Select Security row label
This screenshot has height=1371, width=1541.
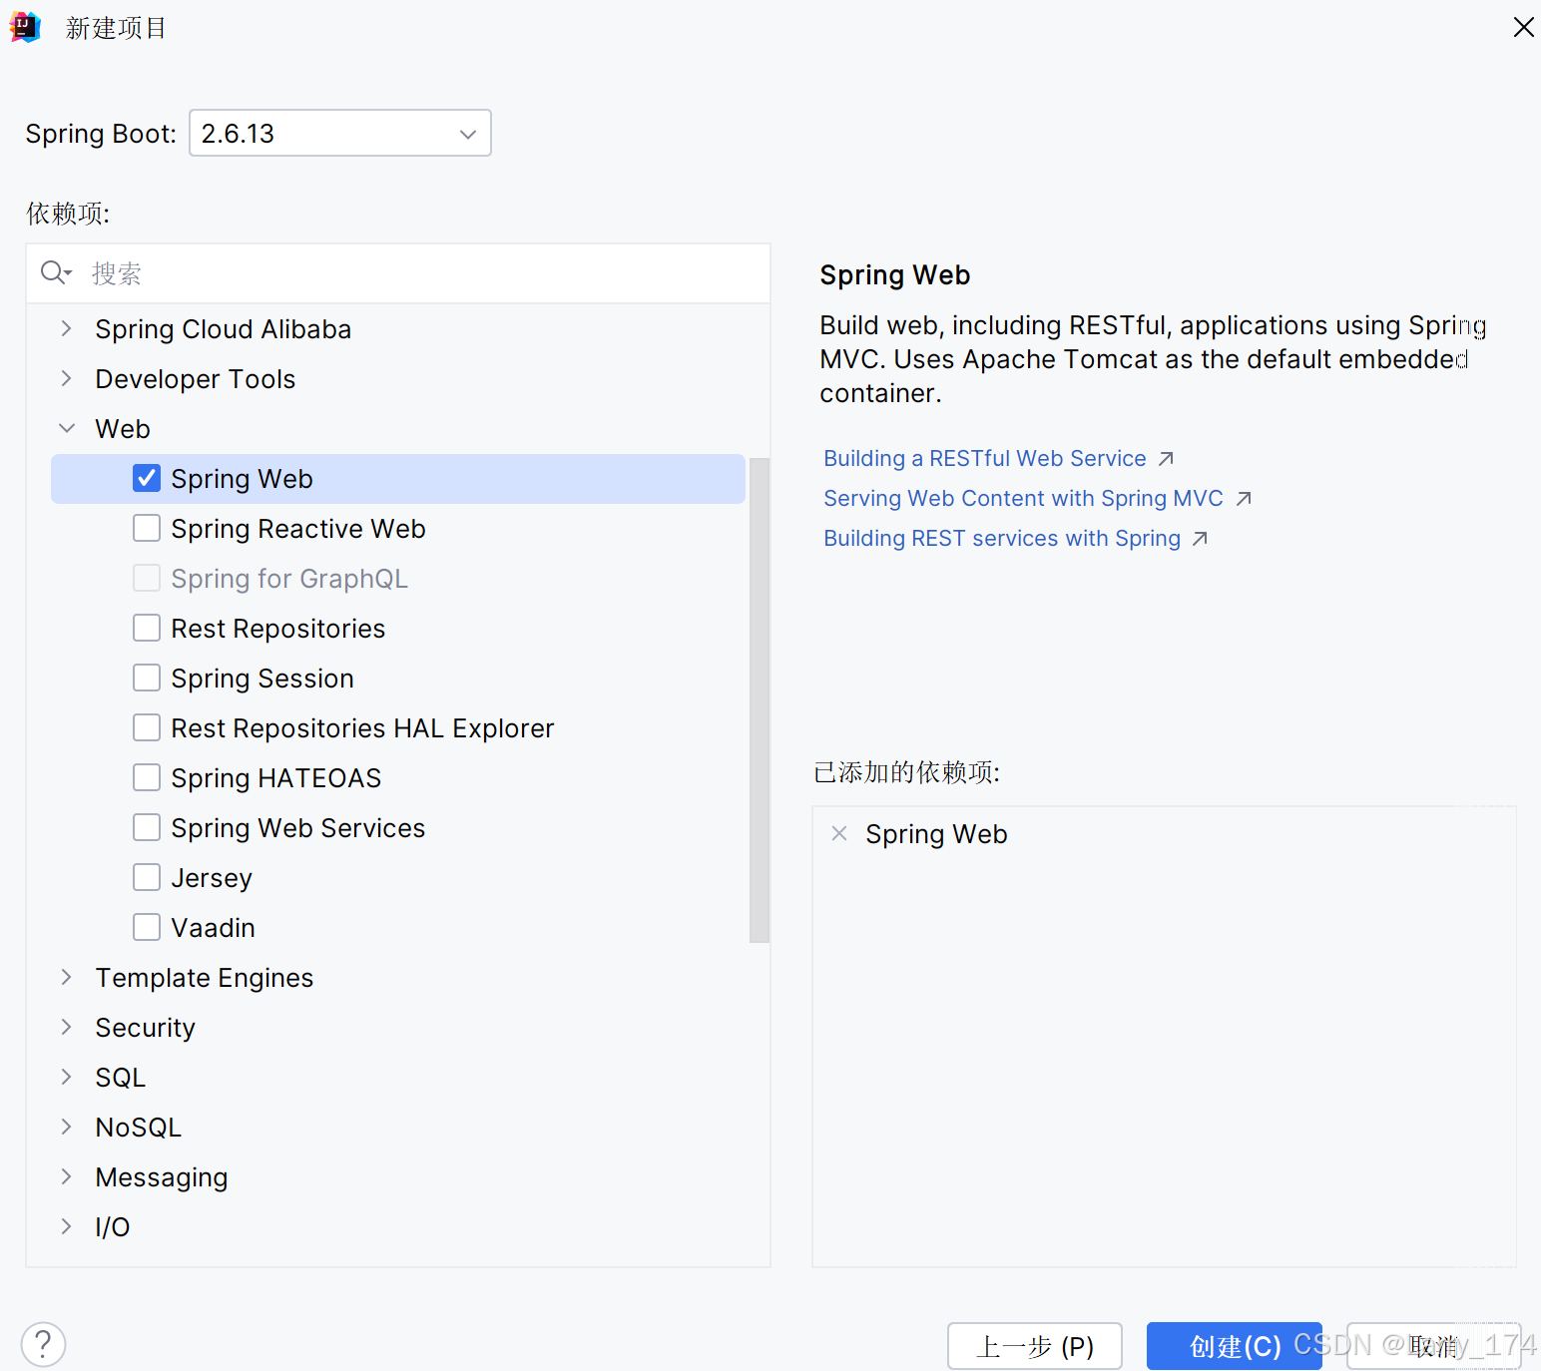click(x=146, y=1028)
